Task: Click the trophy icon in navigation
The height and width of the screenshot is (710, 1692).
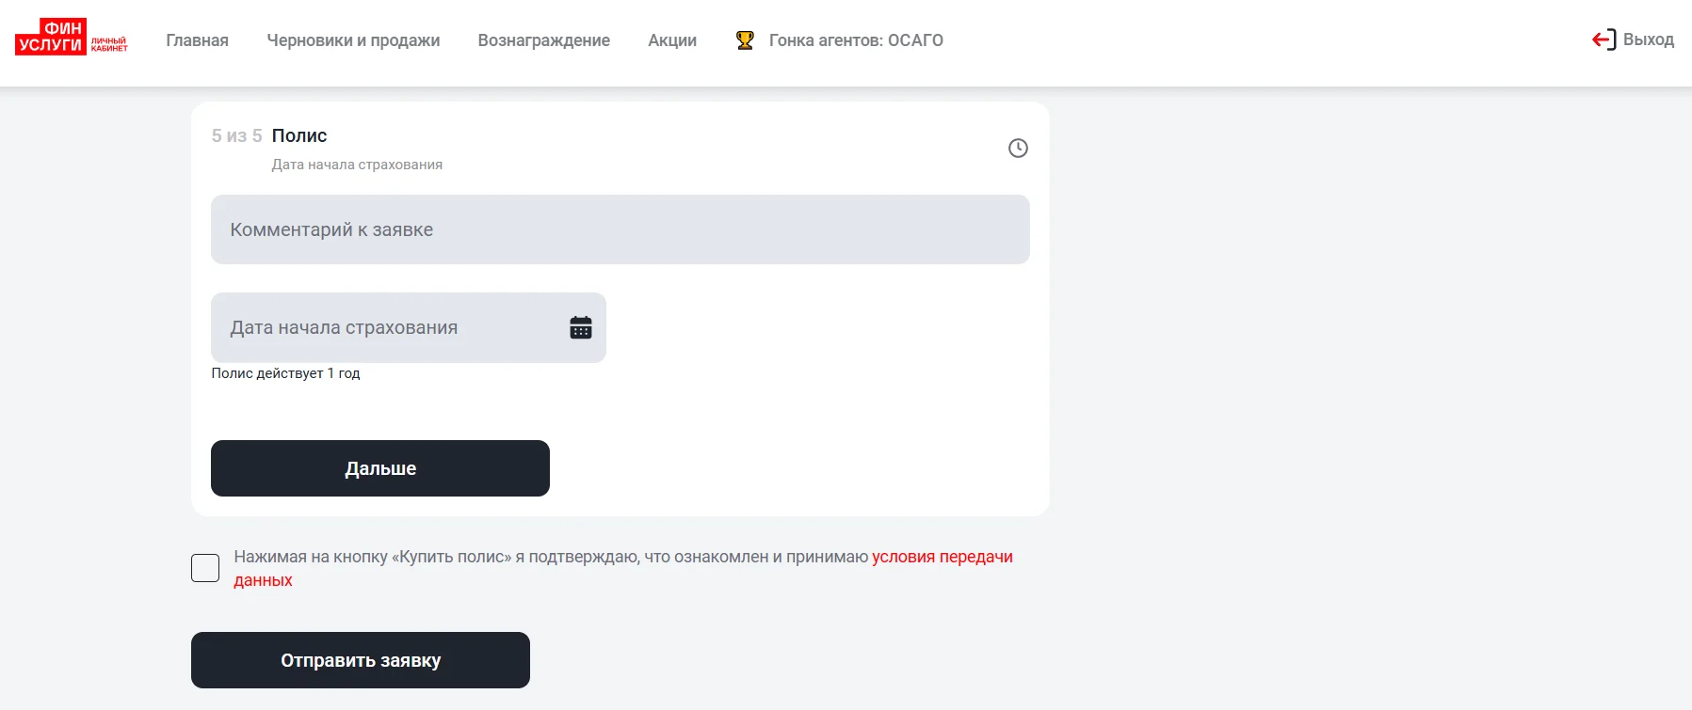Action: [x=745, y=40]
